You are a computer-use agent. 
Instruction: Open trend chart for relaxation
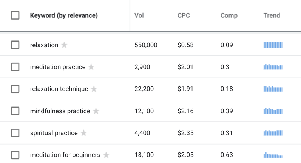(273, 45)
